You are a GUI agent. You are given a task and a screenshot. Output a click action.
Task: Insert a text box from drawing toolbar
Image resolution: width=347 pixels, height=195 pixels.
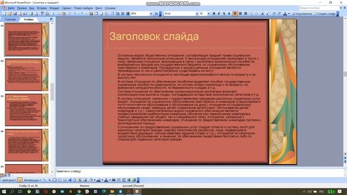click(x=65, y=180)
